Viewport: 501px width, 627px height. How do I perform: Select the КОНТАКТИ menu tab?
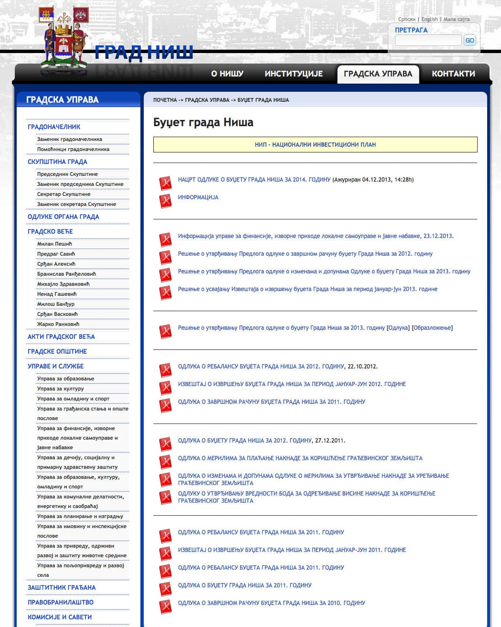pos(453,74)
